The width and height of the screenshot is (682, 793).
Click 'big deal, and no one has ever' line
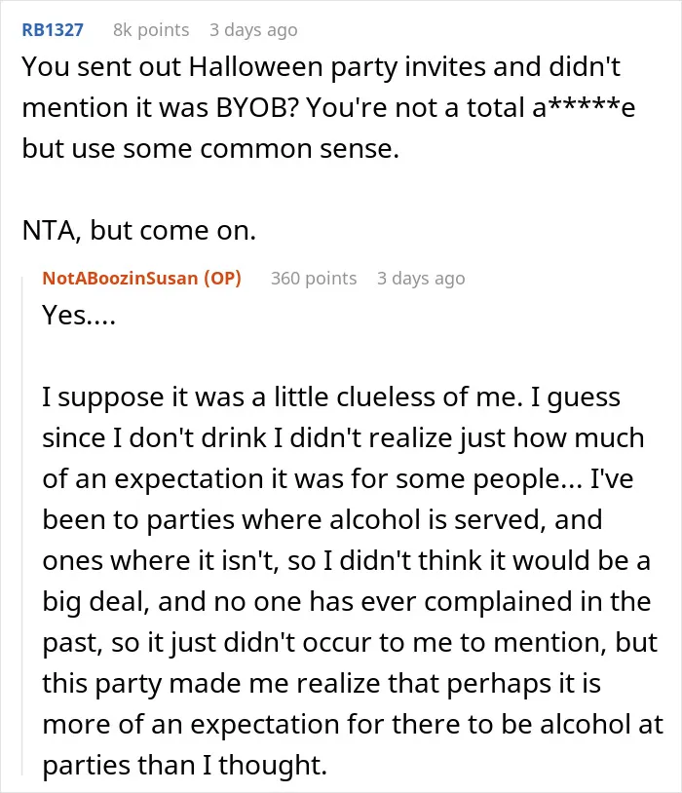(347, 602)
